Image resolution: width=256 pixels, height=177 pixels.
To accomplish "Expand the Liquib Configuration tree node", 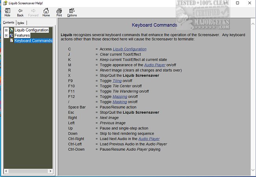I will pos(6,30).
